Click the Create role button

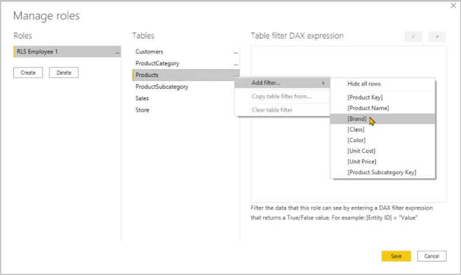(28, 72)
